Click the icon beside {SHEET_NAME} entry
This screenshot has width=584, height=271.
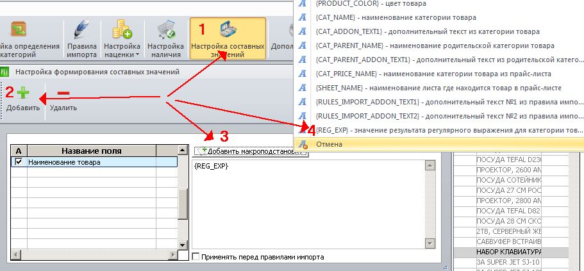pyautogui.click(x=303, y=88)
